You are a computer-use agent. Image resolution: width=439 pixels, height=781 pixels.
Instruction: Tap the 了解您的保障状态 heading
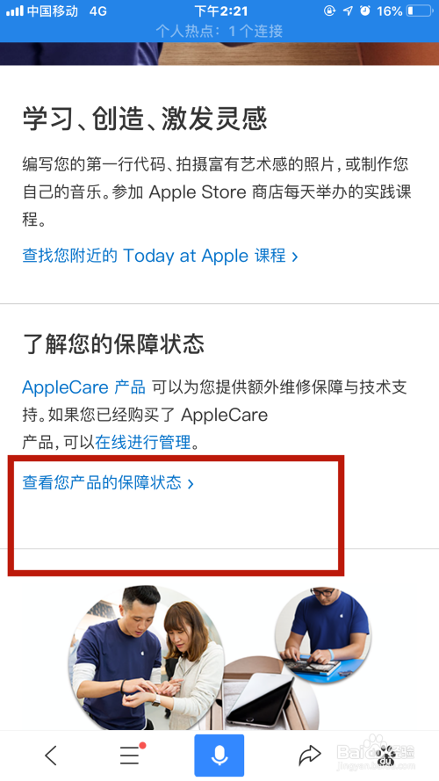point(113,343)
